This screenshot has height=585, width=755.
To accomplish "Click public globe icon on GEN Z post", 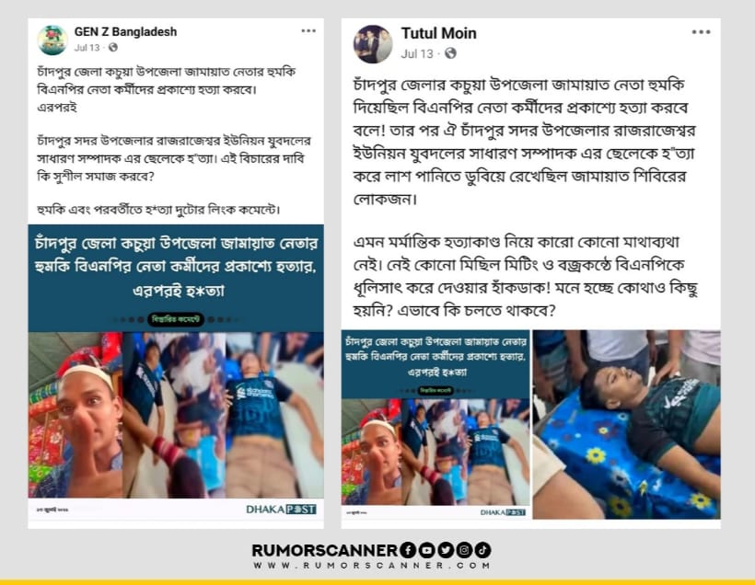I will [x=113, y=47].
